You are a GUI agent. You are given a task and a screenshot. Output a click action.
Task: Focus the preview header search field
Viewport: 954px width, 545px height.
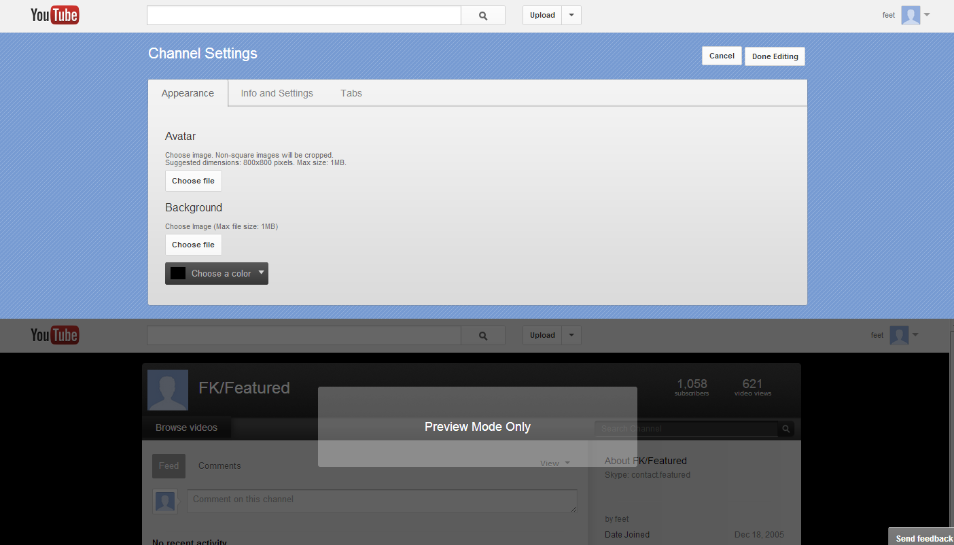pyautogui.click(x=304, y=336)
